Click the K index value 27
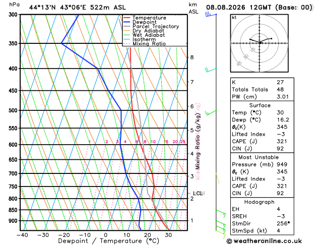The width and height of the screenshot is (317, 245). click(280, 82)
